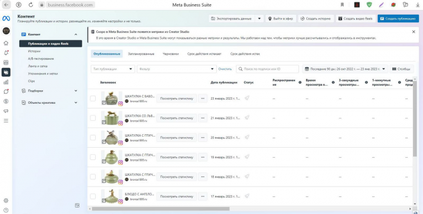Expand Объекты креатива section
This screenshot has height=214, width=423.
(76, 103)
